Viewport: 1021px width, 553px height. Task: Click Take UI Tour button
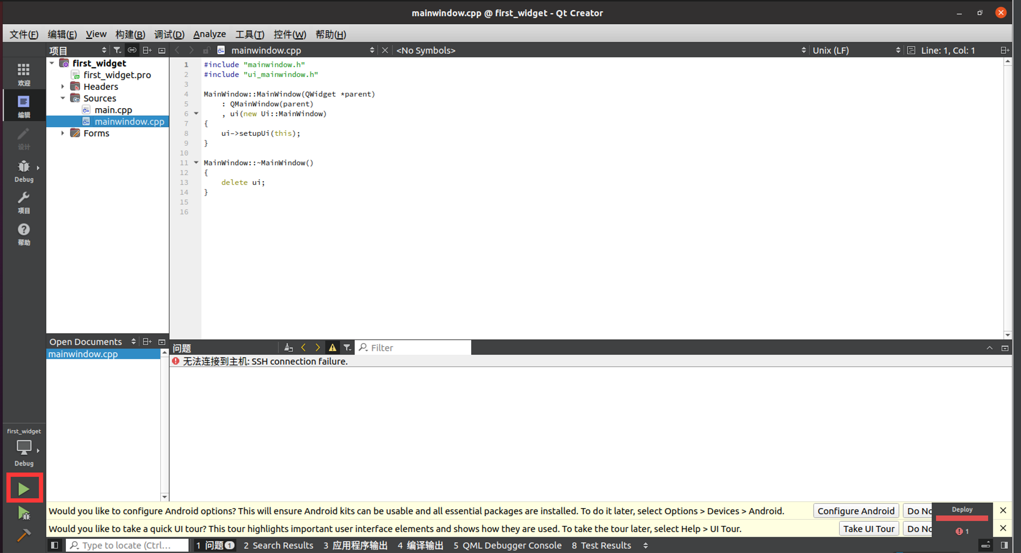tap(868, 528)
